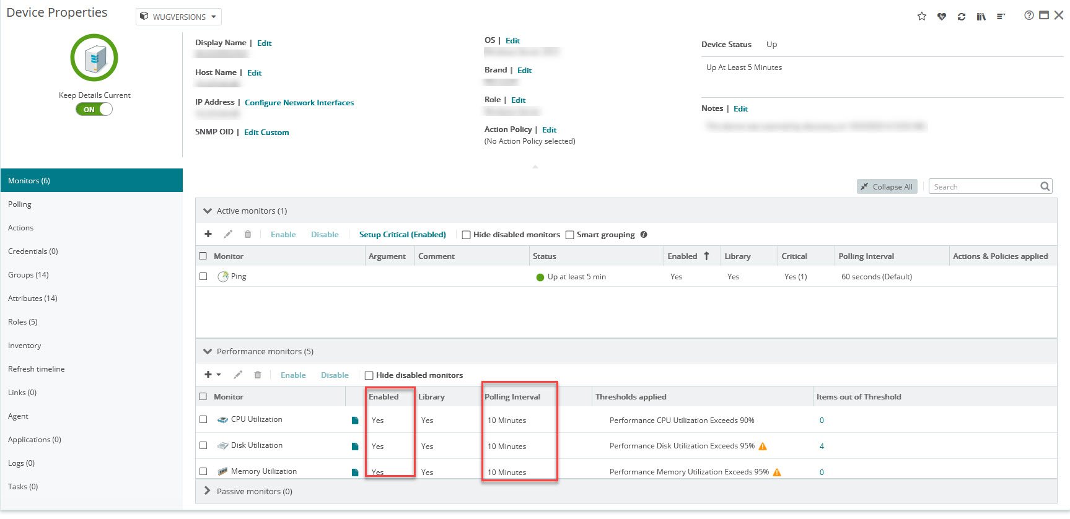Click the refresh icon in header
Screen dimensions: 1070x519
(x=962, y=17)
